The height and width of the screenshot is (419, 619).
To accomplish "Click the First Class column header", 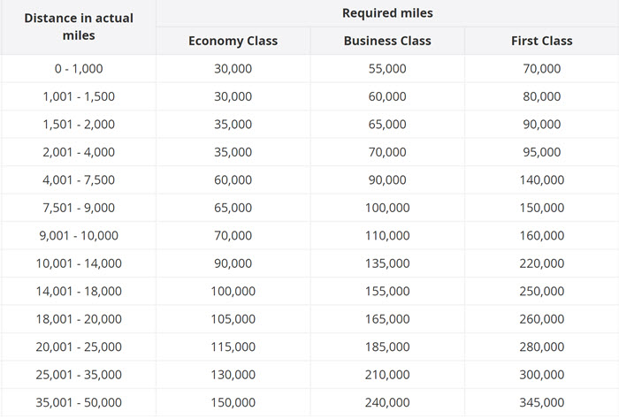I will pos(541,41).
